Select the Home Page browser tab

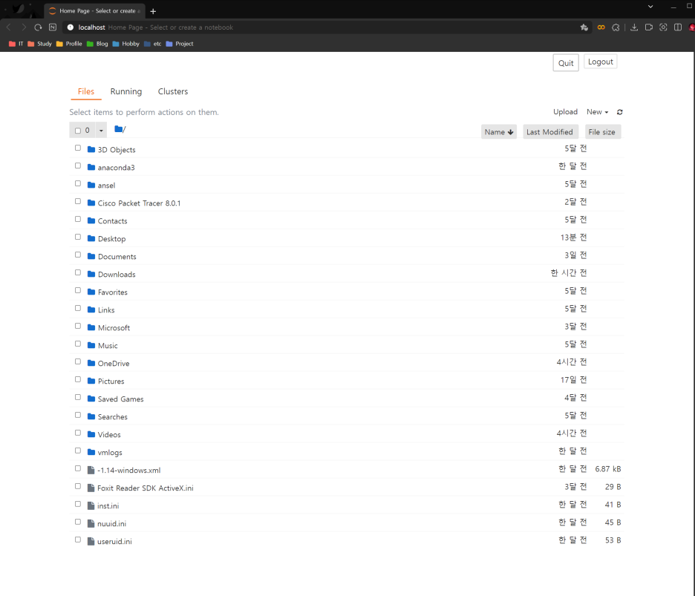pyautogui.click(x=94, y=11)
